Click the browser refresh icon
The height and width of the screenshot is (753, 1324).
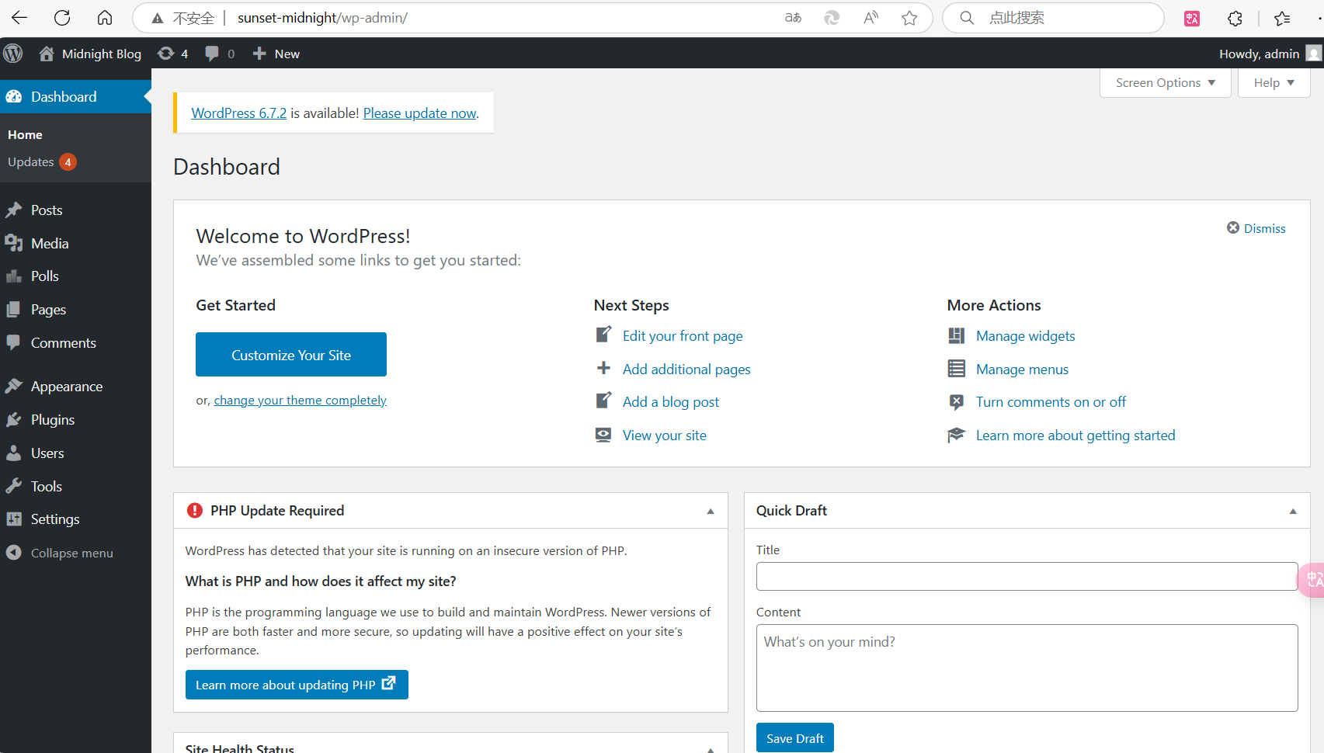pyautogui.click(x=62, y=17)
